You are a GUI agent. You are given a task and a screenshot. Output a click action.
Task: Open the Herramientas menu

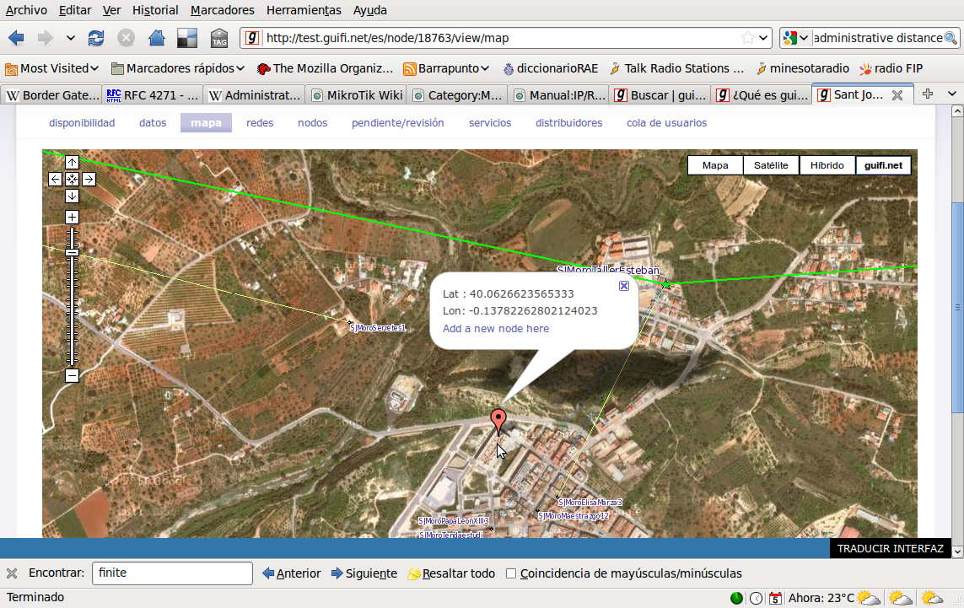point(304,10)
